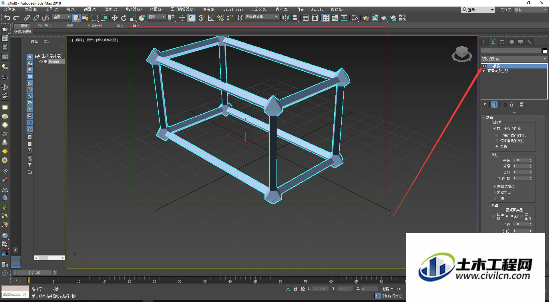
Task: Enable End Caps checkbox
Action: click(x=495, y=192)
